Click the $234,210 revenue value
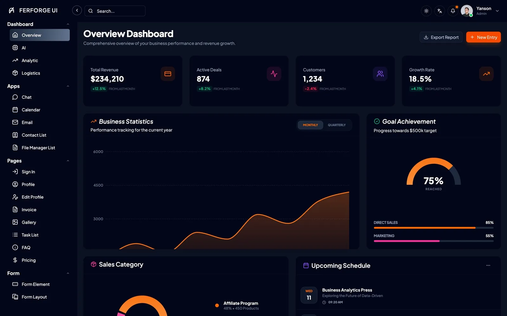 point(107,79)
